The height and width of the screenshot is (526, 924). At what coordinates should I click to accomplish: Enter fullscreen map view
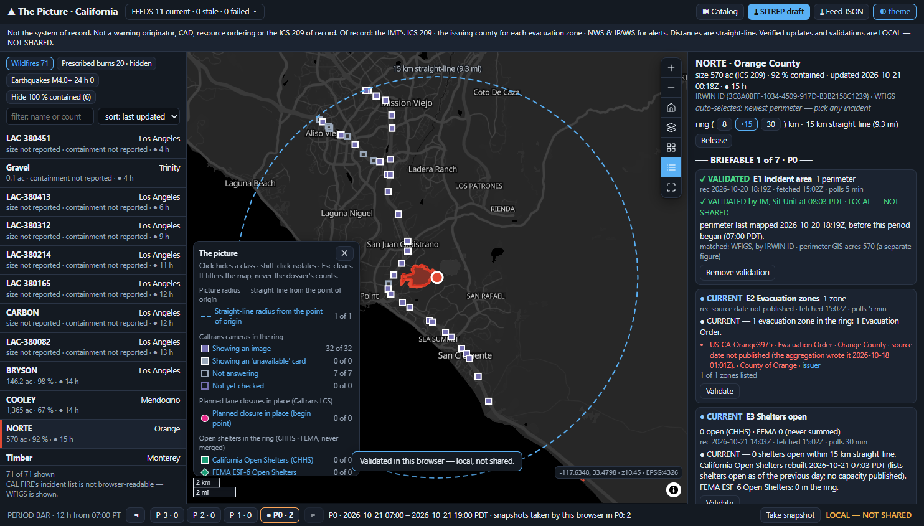click(671, 187)
